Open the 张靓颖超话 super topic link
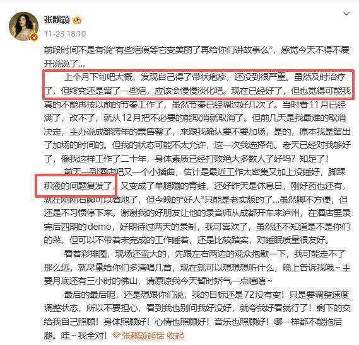This screenshot has width=359, height=345. (x=143, y=336)
